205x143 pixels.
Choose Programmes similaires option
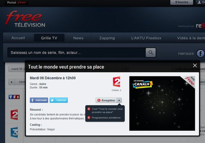[x=104, y=118]
